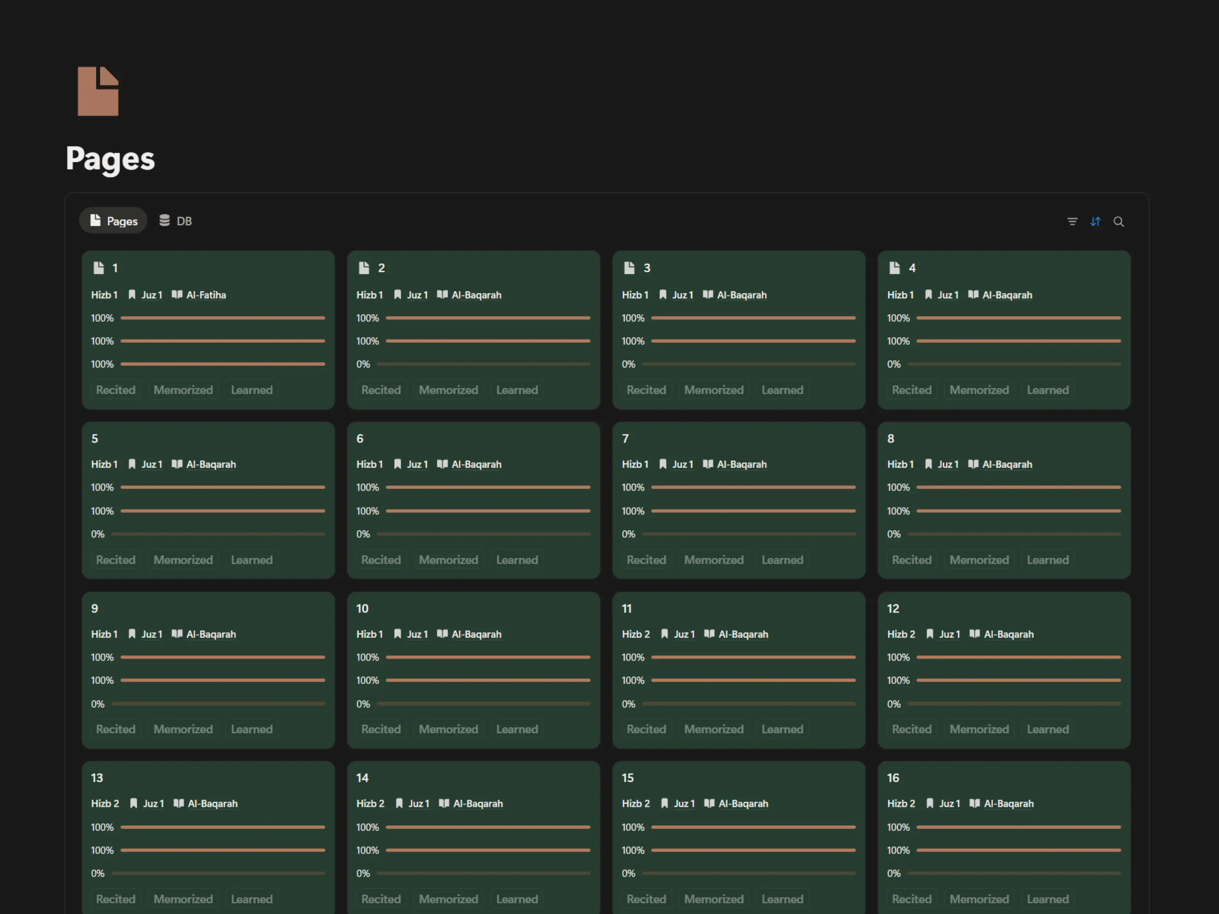This screenshot has height=914, width=1219.
Task: Click the page icon on card 3
Action: click(629, 268)
